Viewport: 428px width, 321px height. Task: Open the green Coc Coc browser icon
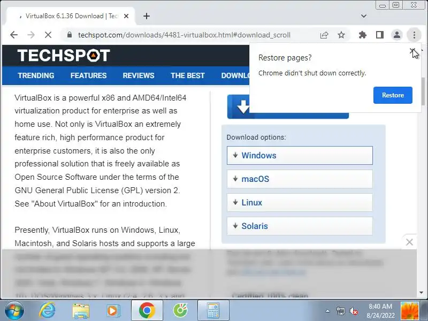tap(180, 310)
